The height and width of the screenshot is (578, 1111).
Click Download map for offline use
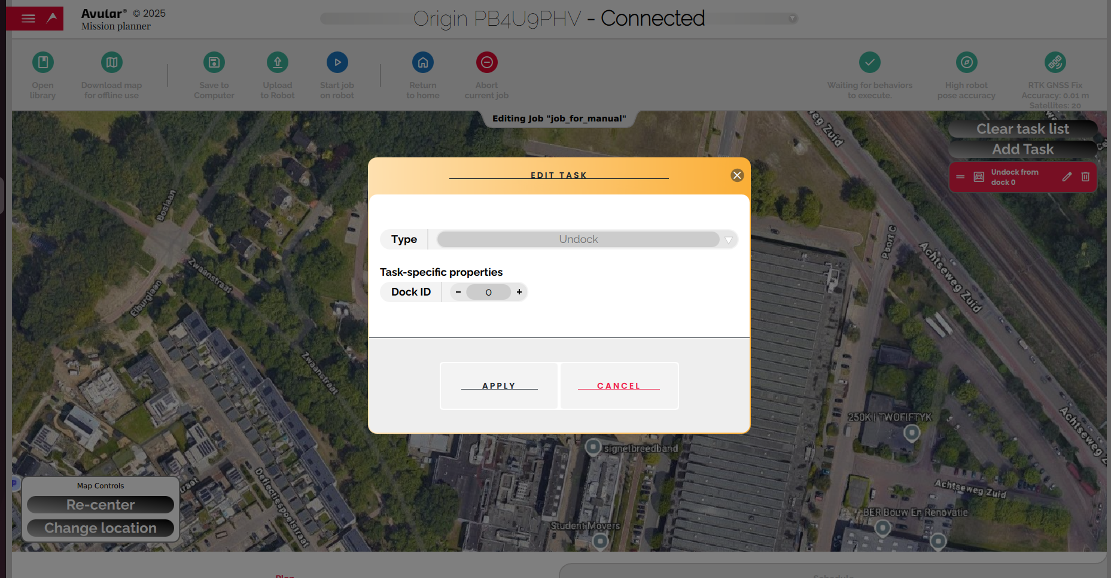[111, 62]
